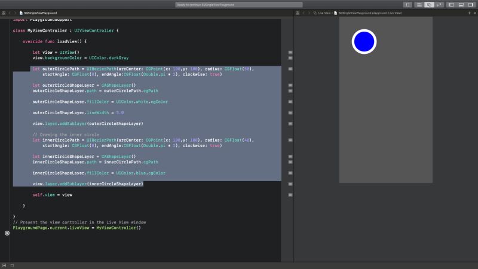
Task: Close the Live View assistant editor
Action: point(474,13)
